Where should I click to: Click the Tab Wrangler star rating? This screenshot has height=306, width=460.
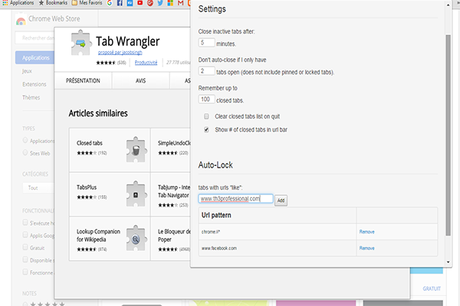coord(106,63)
